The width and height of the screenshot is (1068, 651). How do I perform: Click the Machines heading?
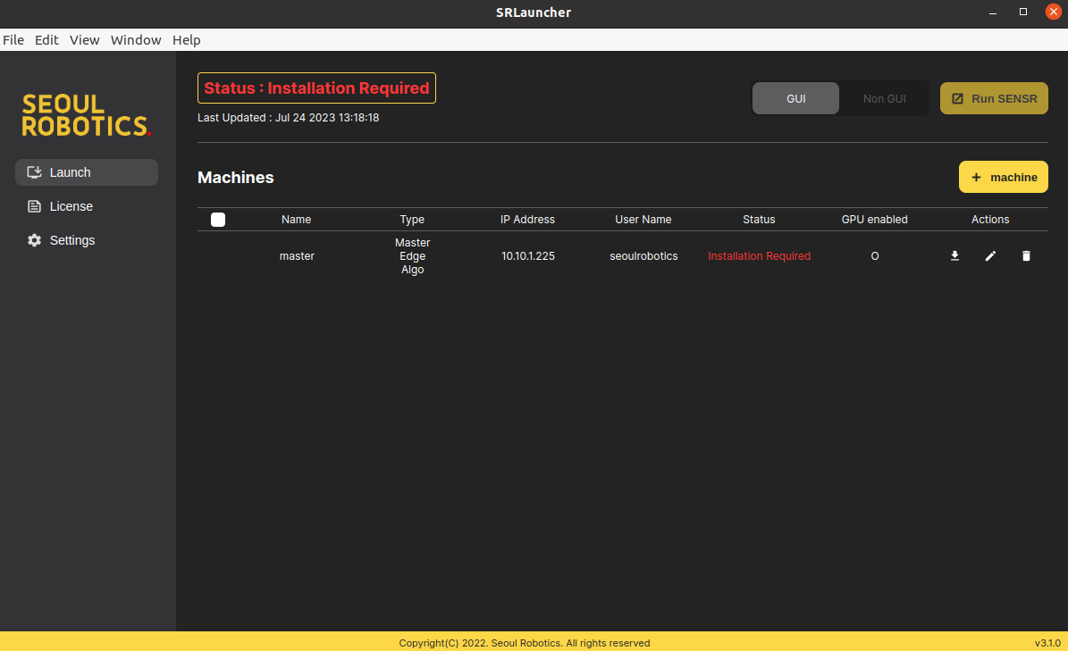pos(236,177)
